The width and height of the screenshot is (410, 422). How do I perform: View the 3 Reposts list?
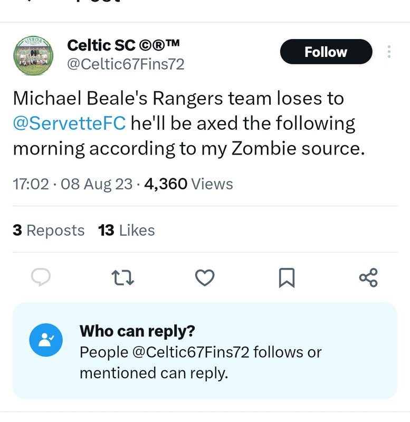coord(49,231)
